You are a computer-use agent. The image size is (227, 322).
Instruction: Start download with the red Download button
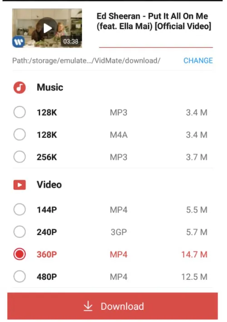(x=113, y=306)
